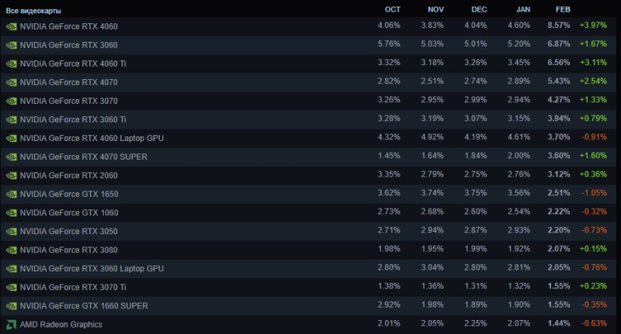This screenshot has width=621, height=334.
Task: Click the NVIDIA logo for RTX 4060 Laptop GPU
Action: coord(11,138)
